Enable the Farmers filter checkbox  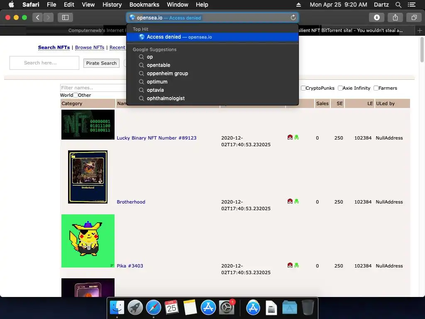(376, 88)
